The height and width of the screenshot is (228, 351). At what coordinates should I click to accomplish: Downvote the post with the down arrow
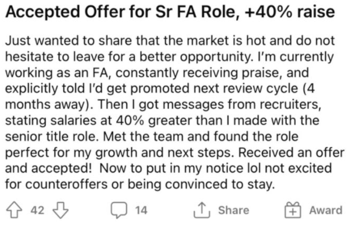pos(60,210)
